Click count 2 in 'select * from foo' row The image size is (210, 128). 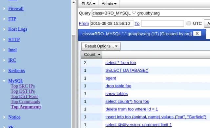[85, 63]
